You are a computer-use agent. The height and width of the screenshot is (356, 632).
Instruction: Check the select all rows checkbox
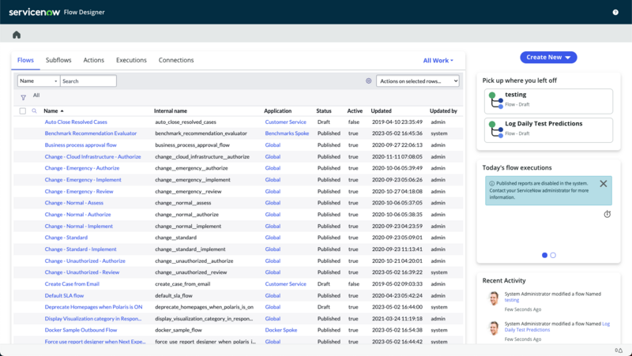[x=23, y=111]
